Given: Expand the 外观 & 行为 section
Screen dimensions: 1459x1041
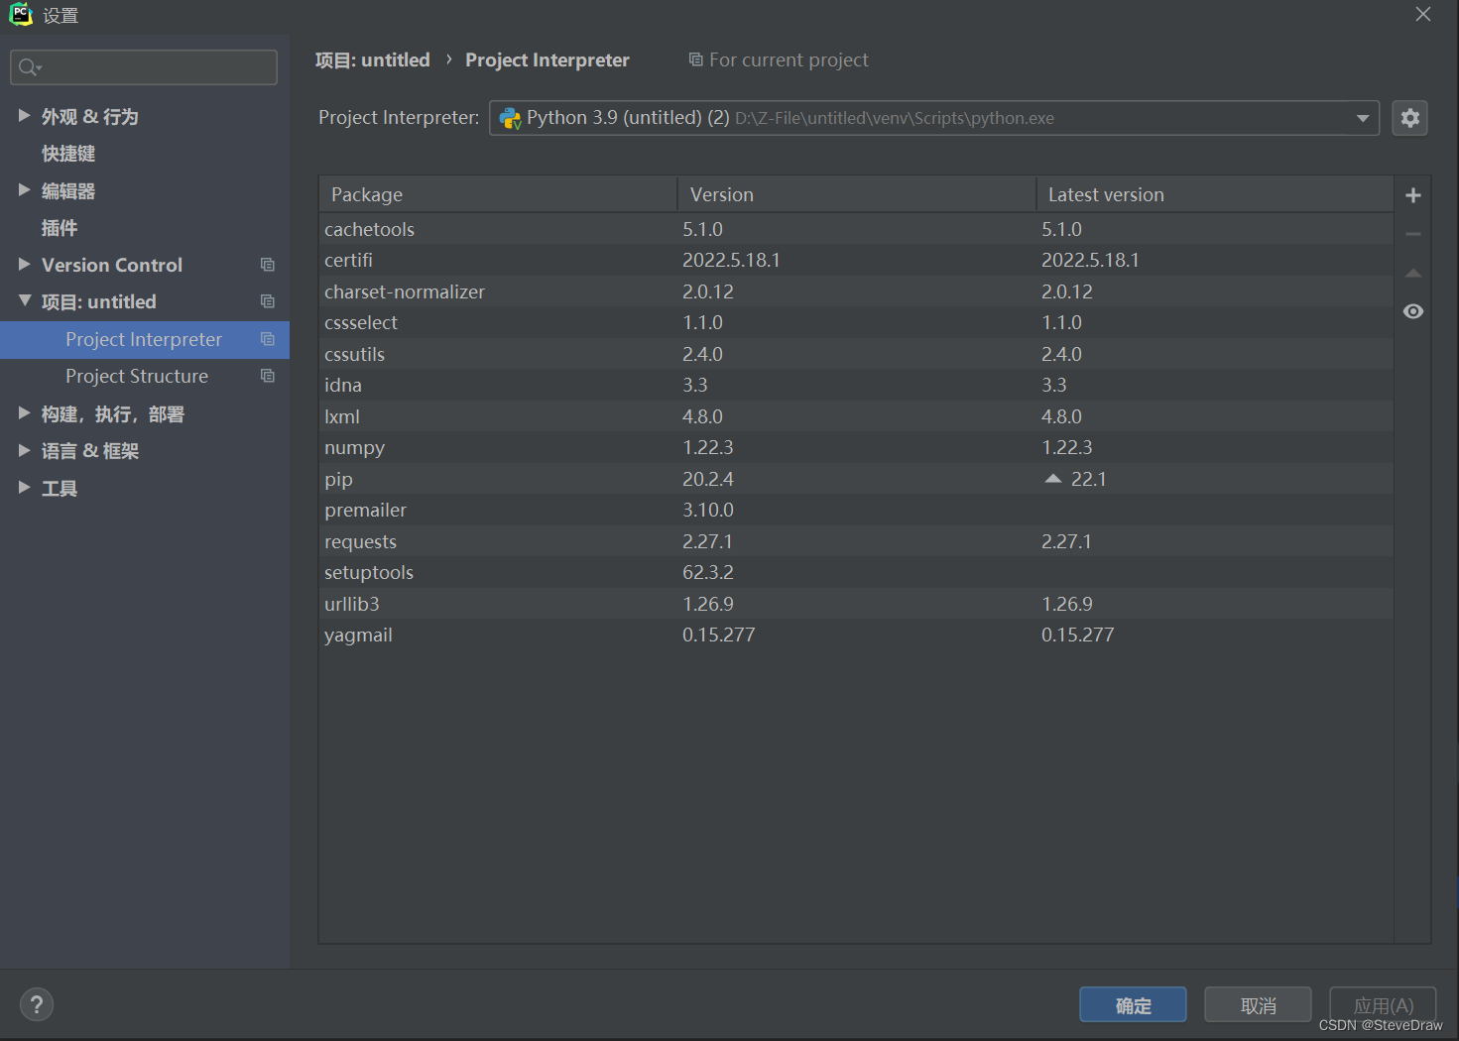Looking at the screenshot, I should tap(24, 116).
